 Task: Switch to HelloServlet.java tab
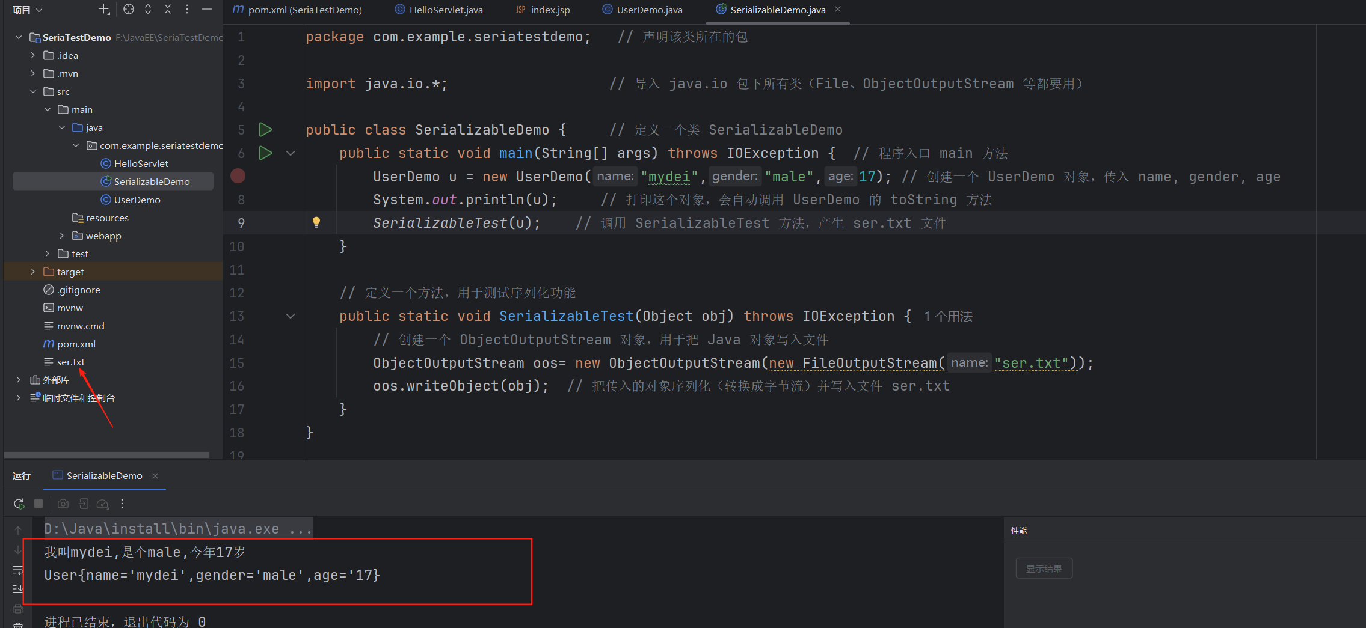[439, 10]
